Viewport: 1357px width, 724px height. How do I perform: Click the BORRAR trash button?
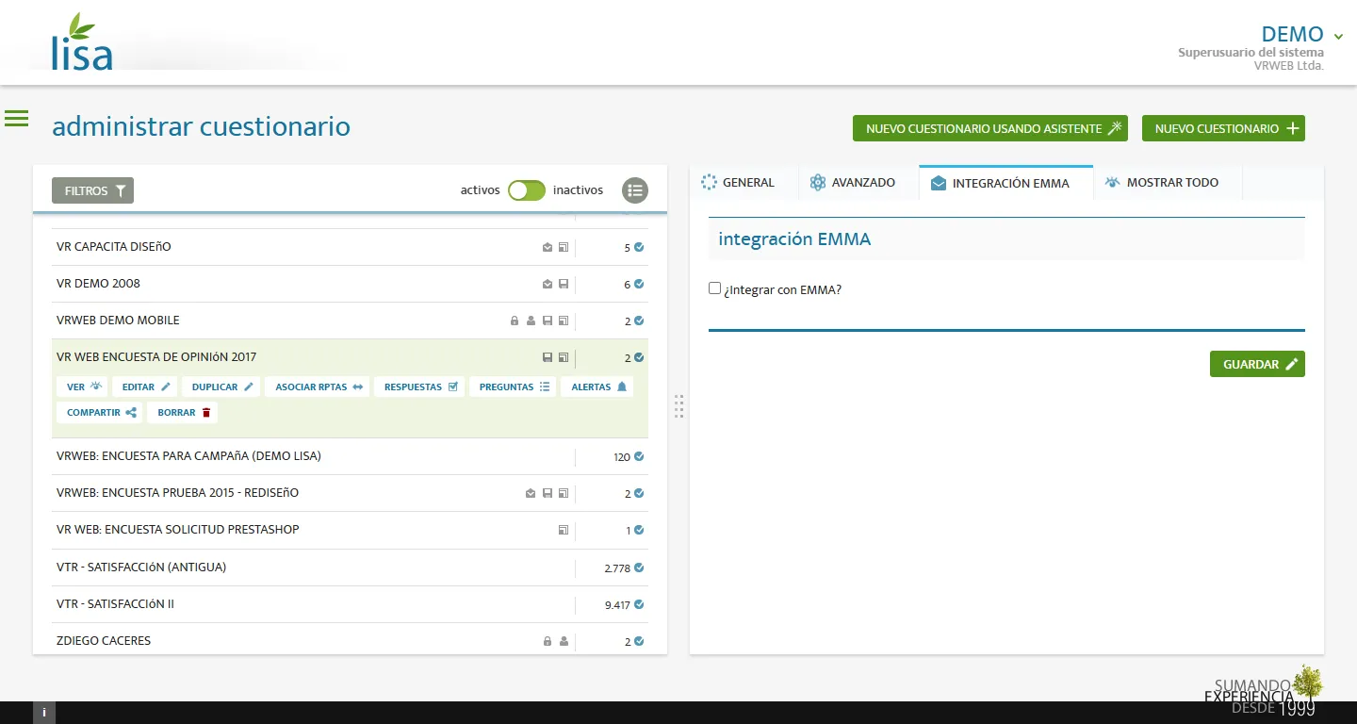click(x=183, y=413)
